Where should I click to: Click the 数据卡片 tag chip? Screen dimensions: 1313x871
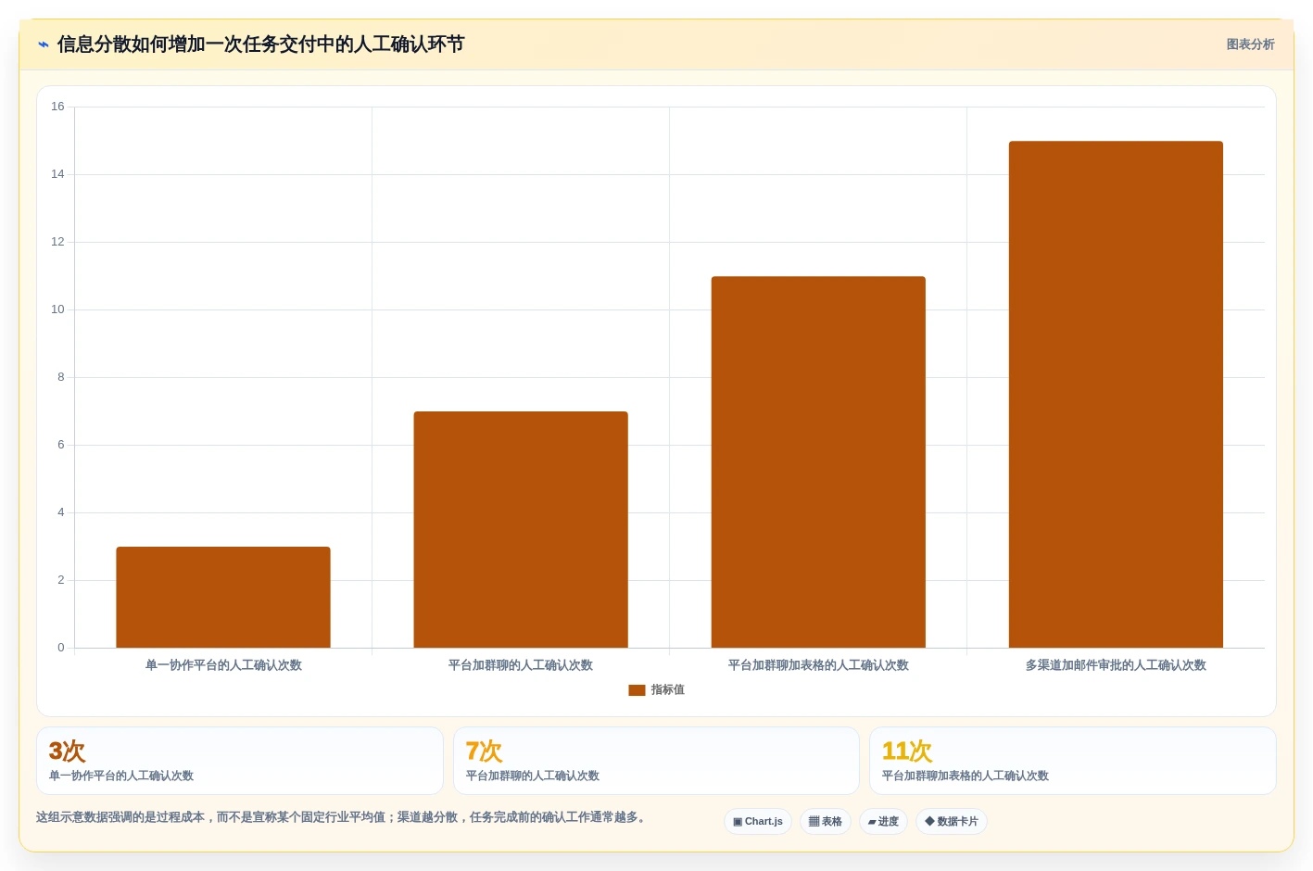pyautogui.click(x=952, y=822)
